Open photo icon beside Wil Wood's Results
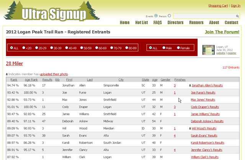Screen dimensions: 245x160 pos(190,129)
